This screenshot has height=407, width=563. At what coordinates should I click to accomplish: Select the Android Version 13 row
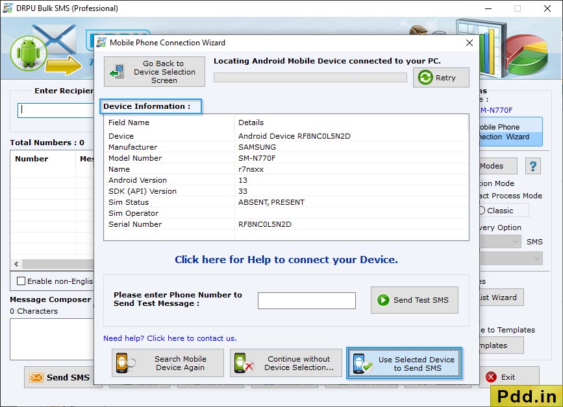coord(286,180)
